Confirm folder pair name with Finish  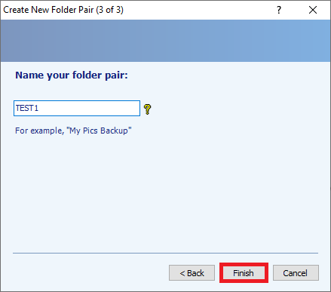[x=244, y=273]
